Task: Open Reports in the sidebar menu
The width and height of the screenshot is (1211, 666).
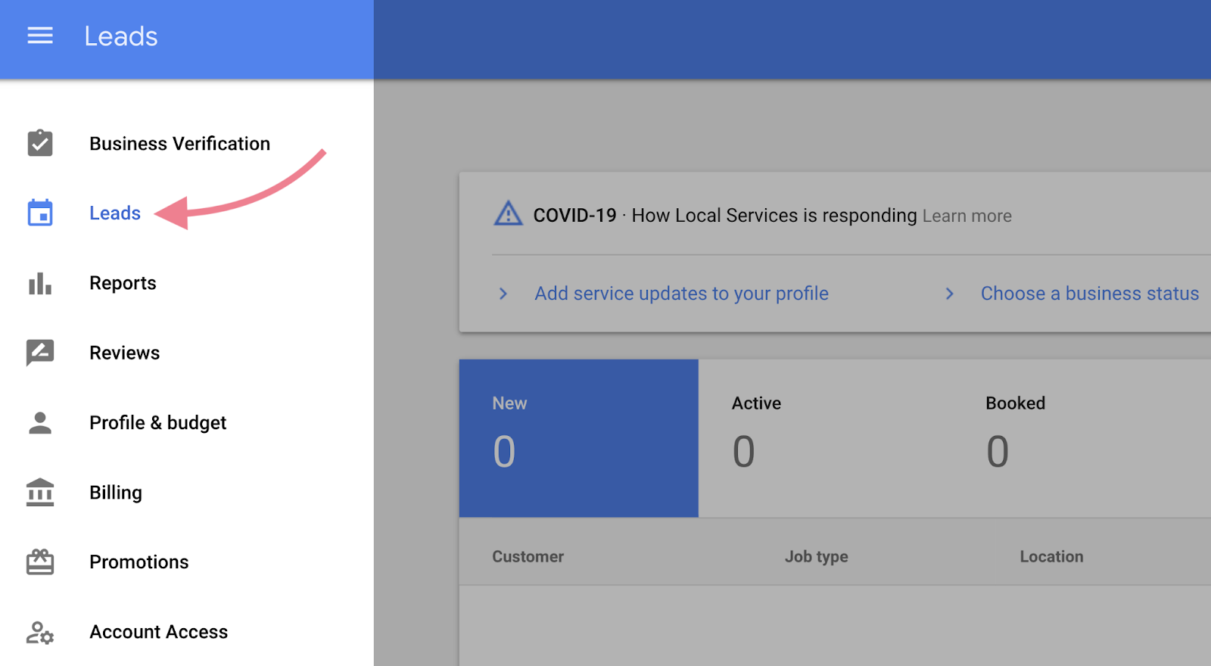Action: point(123,283)
